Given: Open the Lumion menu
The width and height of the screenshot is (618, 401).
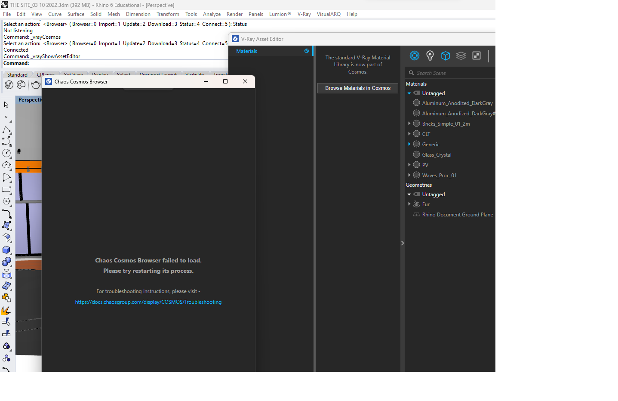Looking at the screenshot, I should click(x=280, y=14).
